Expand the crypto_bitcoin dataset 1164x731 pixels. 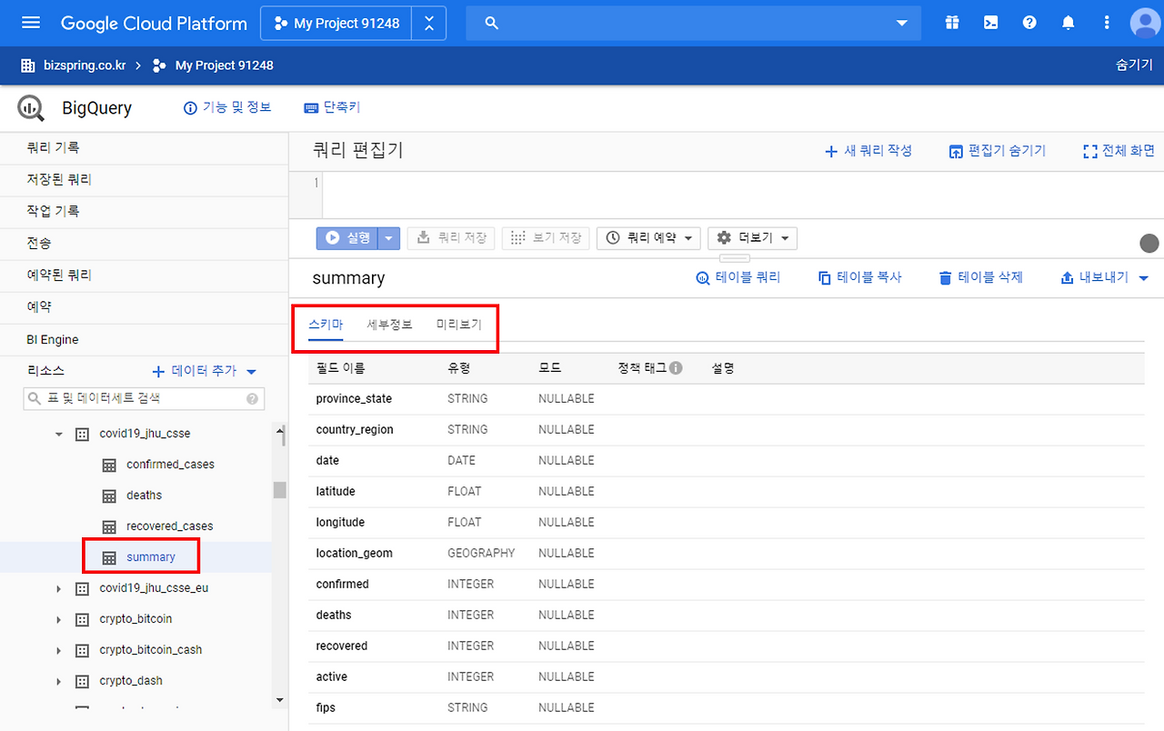pos(58,619)
